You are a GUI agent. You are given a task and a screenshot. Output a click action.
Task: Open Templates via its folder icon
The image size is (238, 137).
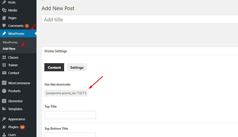coord(4,109)
